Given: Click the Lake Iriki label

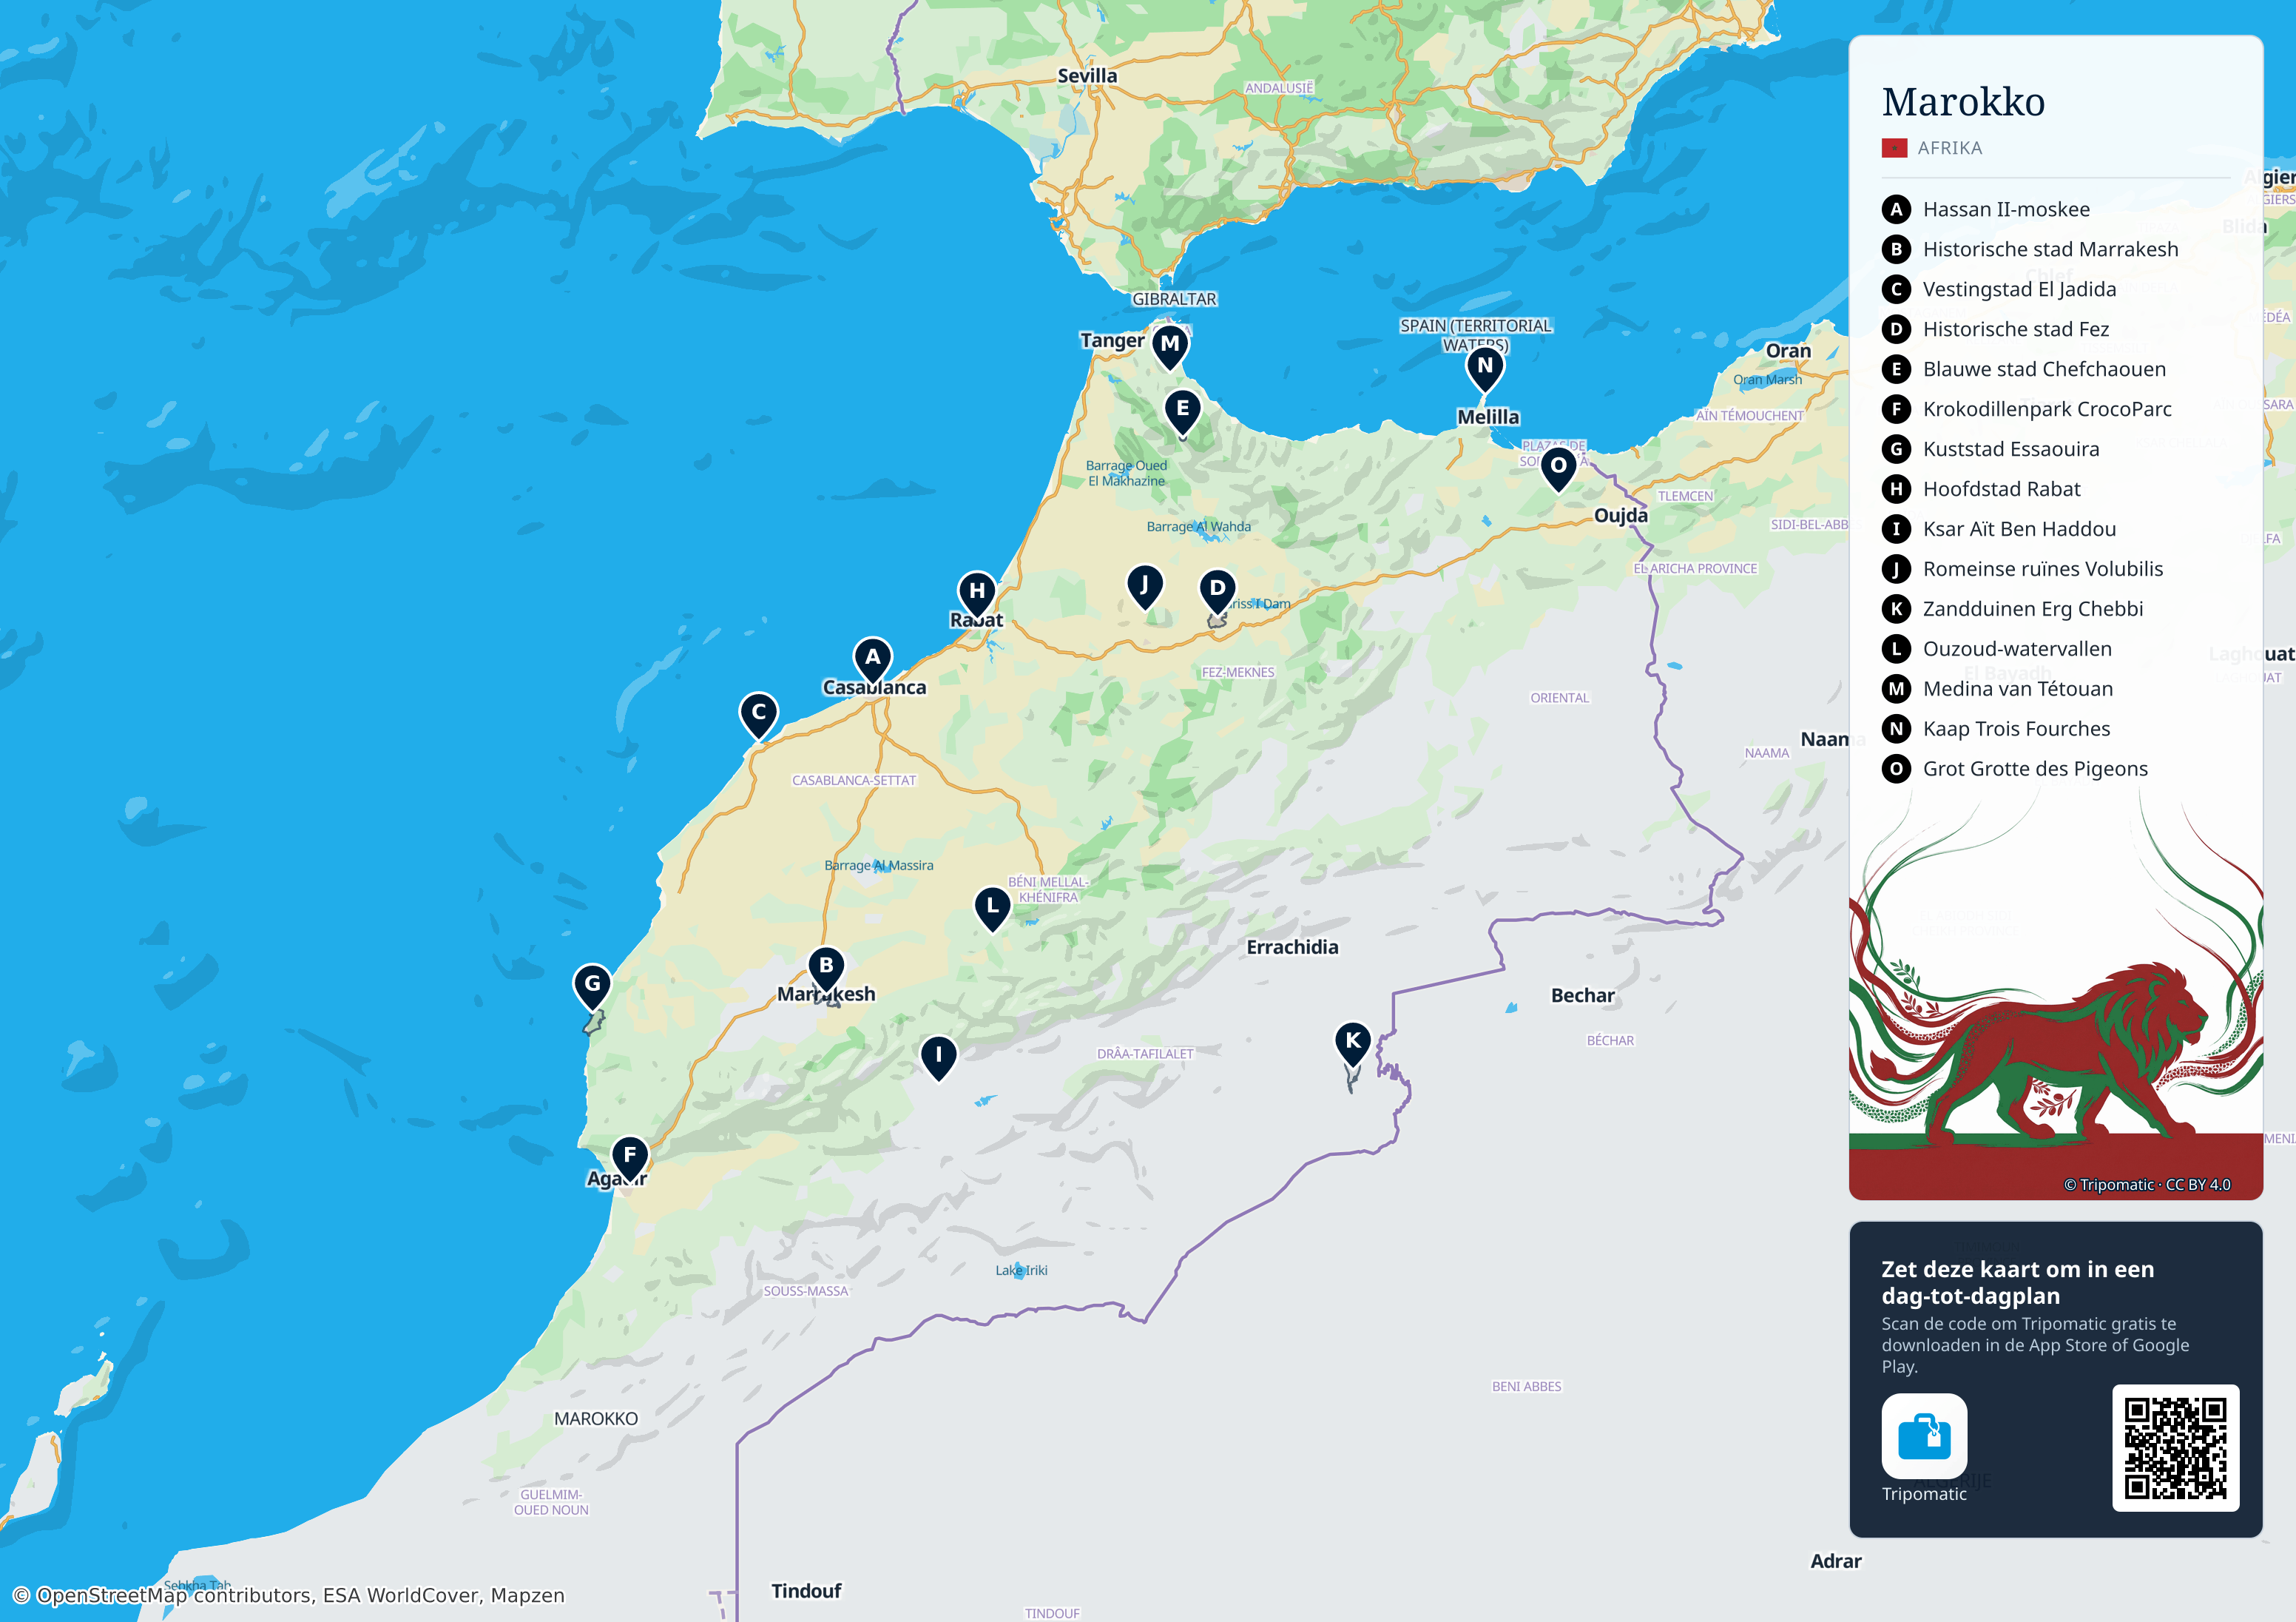Looking at the screenshot, I should pyautogui.click(x=1021, y=1271).
